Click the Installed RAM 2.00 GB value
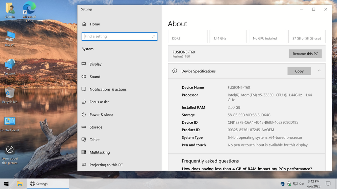The height and width of the screenshot is (189, 337). (234, 107)
